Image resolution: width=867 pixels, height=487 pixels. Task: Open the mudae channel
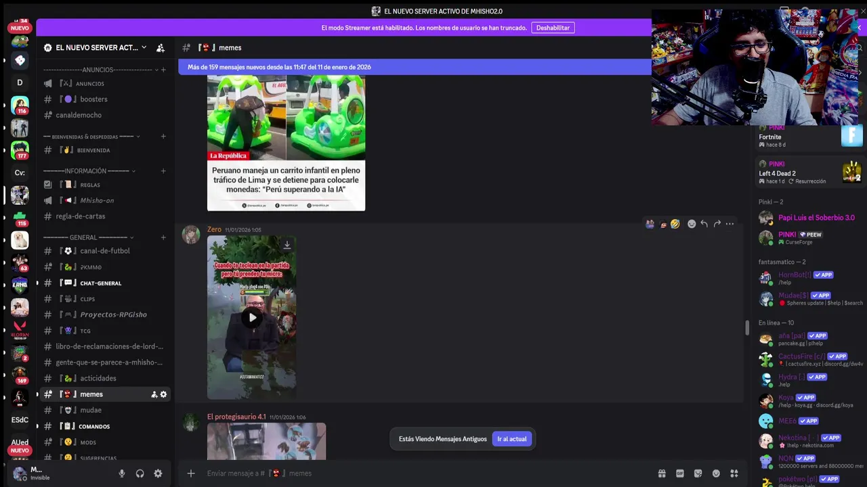pos(104,410)
